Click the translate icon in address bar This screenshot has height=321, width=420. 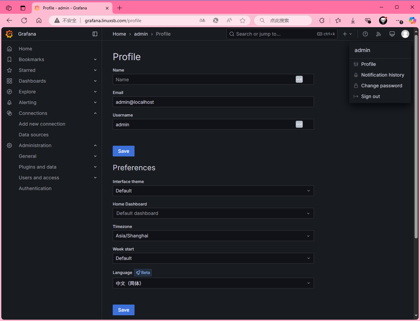pyautogui.click(x=202, y=20)
